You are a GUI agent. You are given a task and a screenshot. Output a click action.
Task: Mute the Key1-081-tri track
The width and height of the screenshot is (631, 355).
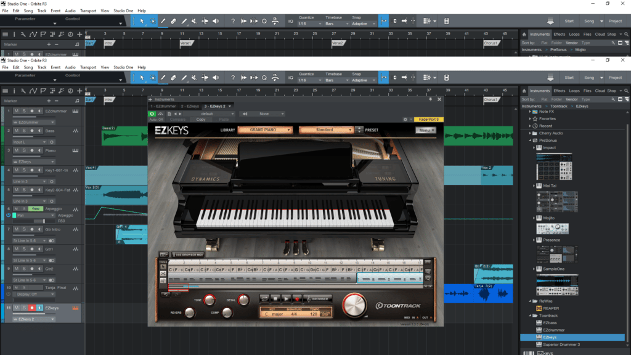click(17, 170)
